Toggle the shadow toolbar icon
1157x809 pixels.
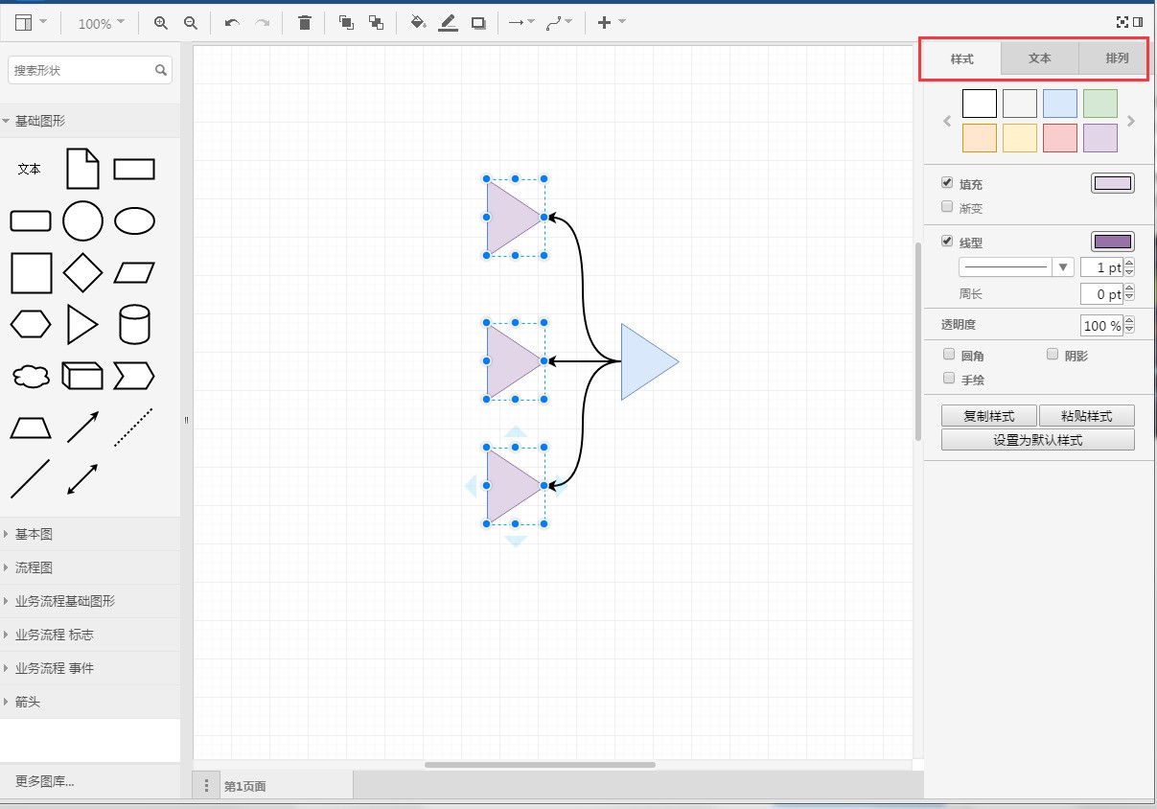tap(478, 23)
